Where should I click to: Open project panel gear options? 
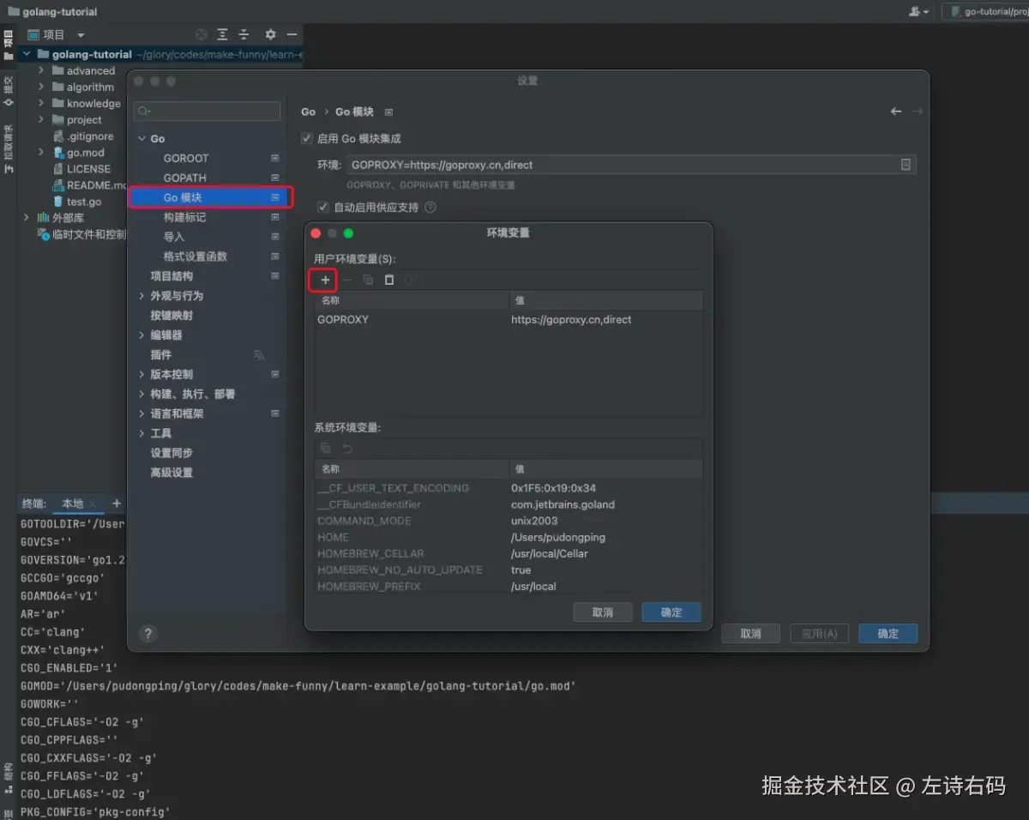270,34
